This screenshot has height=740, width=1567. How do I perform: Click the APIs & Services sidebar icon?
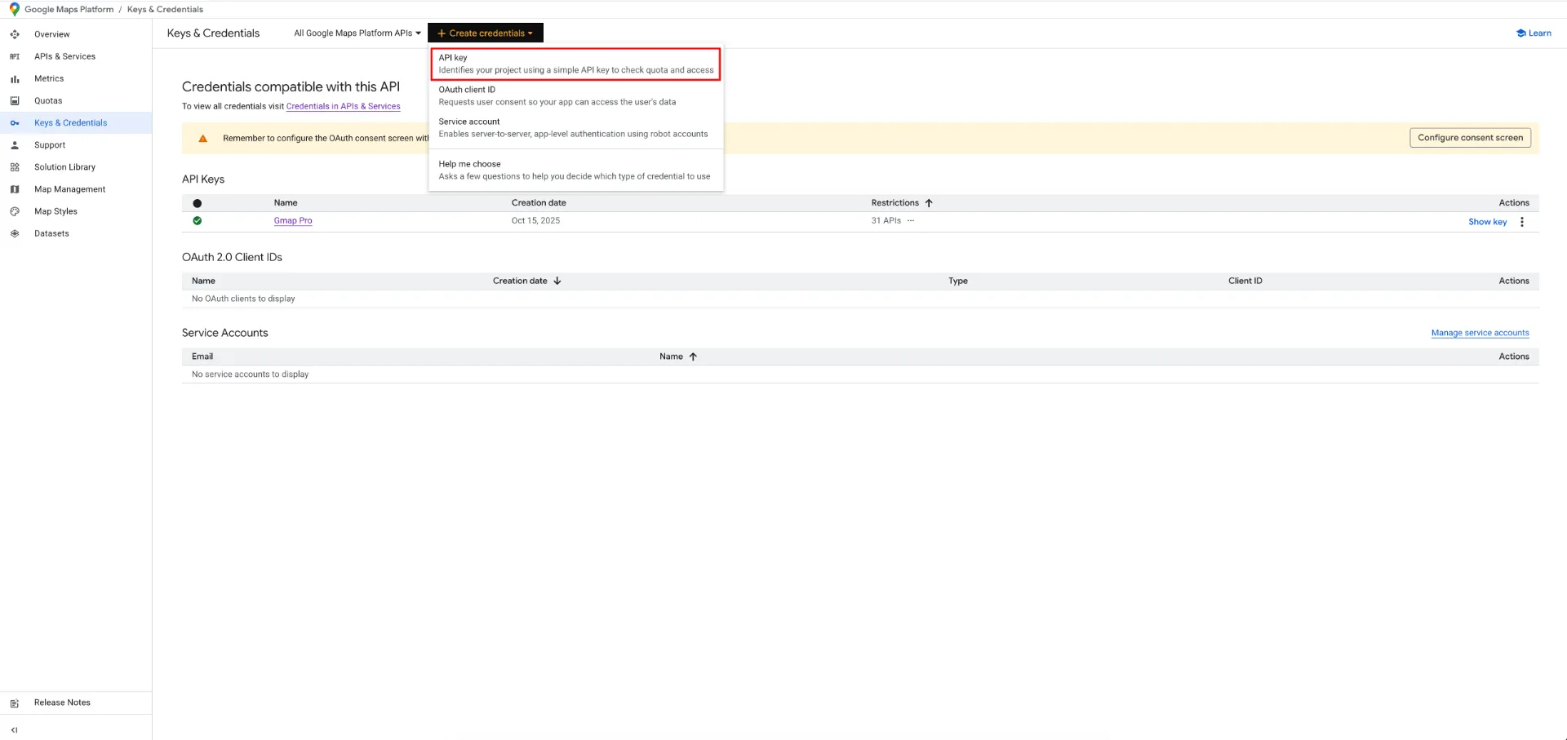tap(15, 56)
